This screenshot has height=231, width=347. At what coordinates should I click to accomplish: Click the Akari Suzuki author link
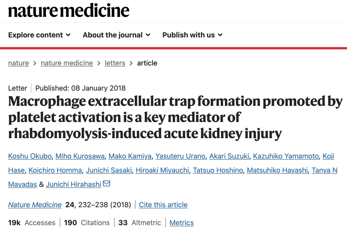click(x=229, y=156)
